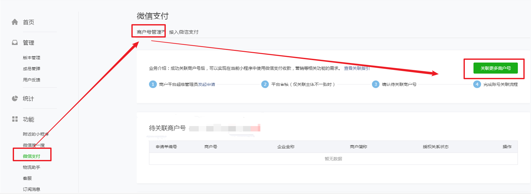
Task: Go to 用户反馈
Action: 31,80
